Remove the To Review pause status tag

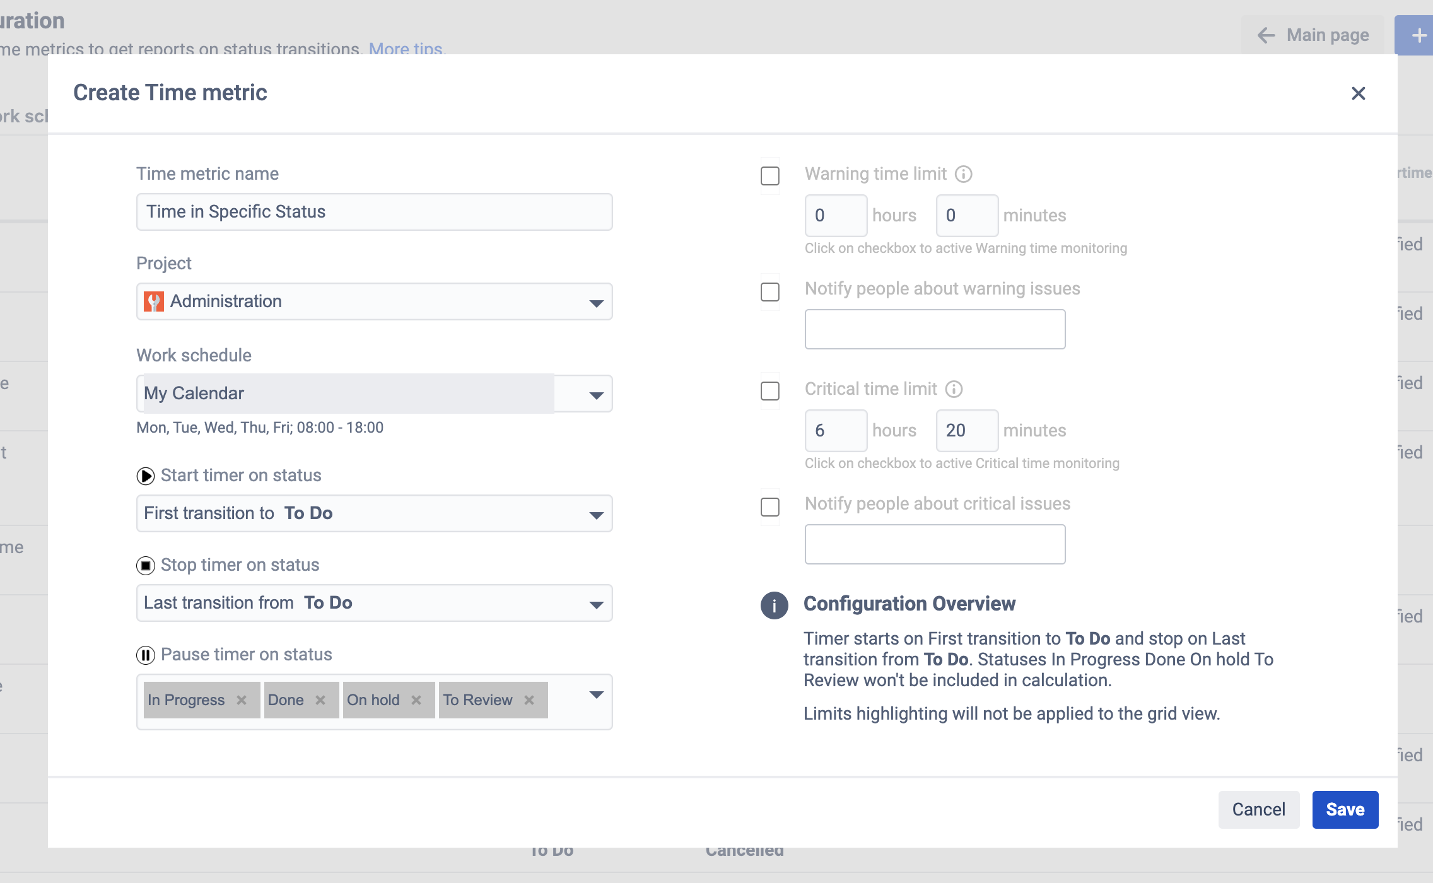(529, 700)
